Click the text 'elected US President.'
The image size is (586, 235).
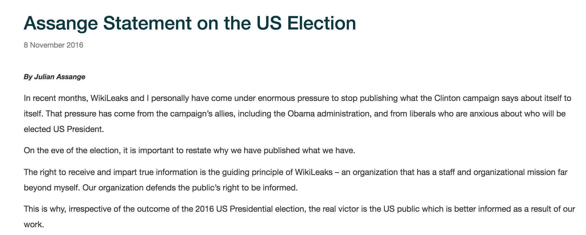click(x=64, y=129)
